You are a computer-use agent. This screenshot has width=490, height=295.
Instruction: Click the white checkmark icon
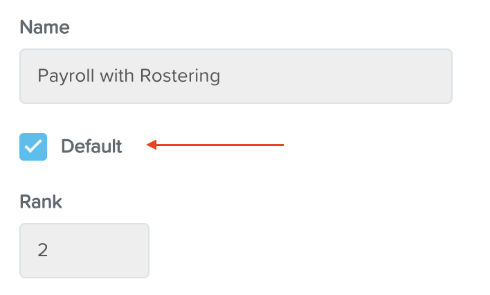[33, 146]
